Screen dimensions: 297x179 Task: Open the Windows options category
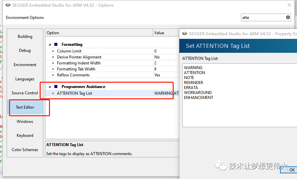(25, 121)
